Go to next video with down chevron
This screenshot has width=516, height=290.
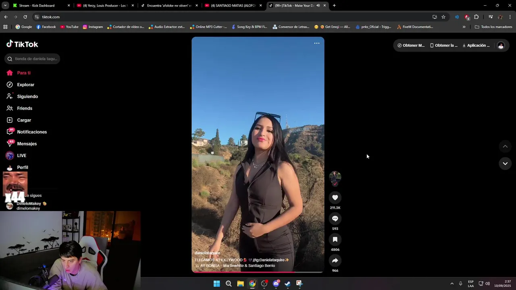pos(505,163)
